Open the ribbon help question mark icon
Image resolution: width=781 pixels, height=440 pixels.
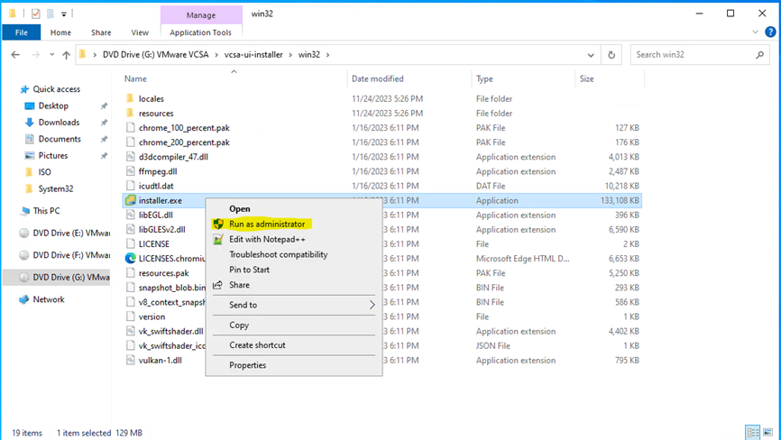tap(771, 33)
